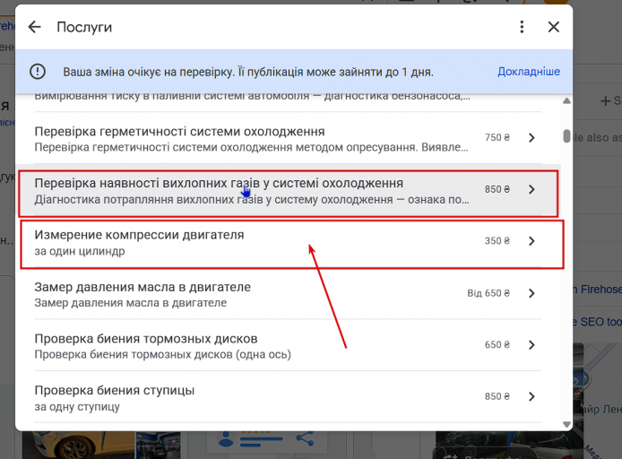Select service Перевірка наявності вихлопних газів у системі охолодження

[288, 190]
